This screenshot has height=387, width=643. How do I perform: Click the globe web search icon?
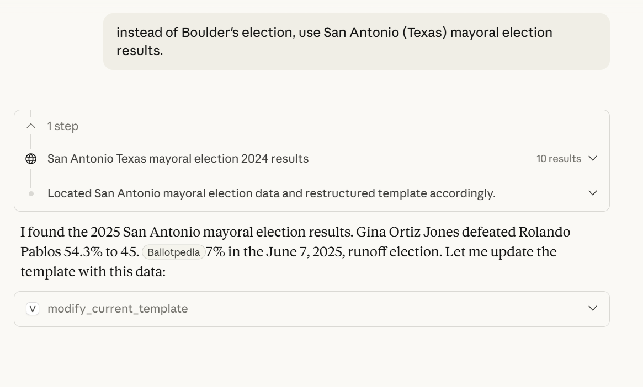[x=31, y=159]
